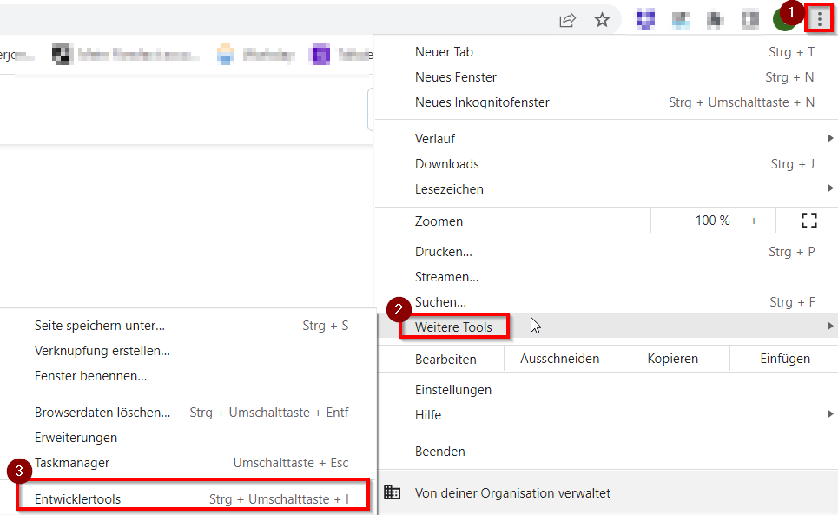
Task: Open Weitere Tools submenu
Action: pyautogui.click(x=453, y=327)
